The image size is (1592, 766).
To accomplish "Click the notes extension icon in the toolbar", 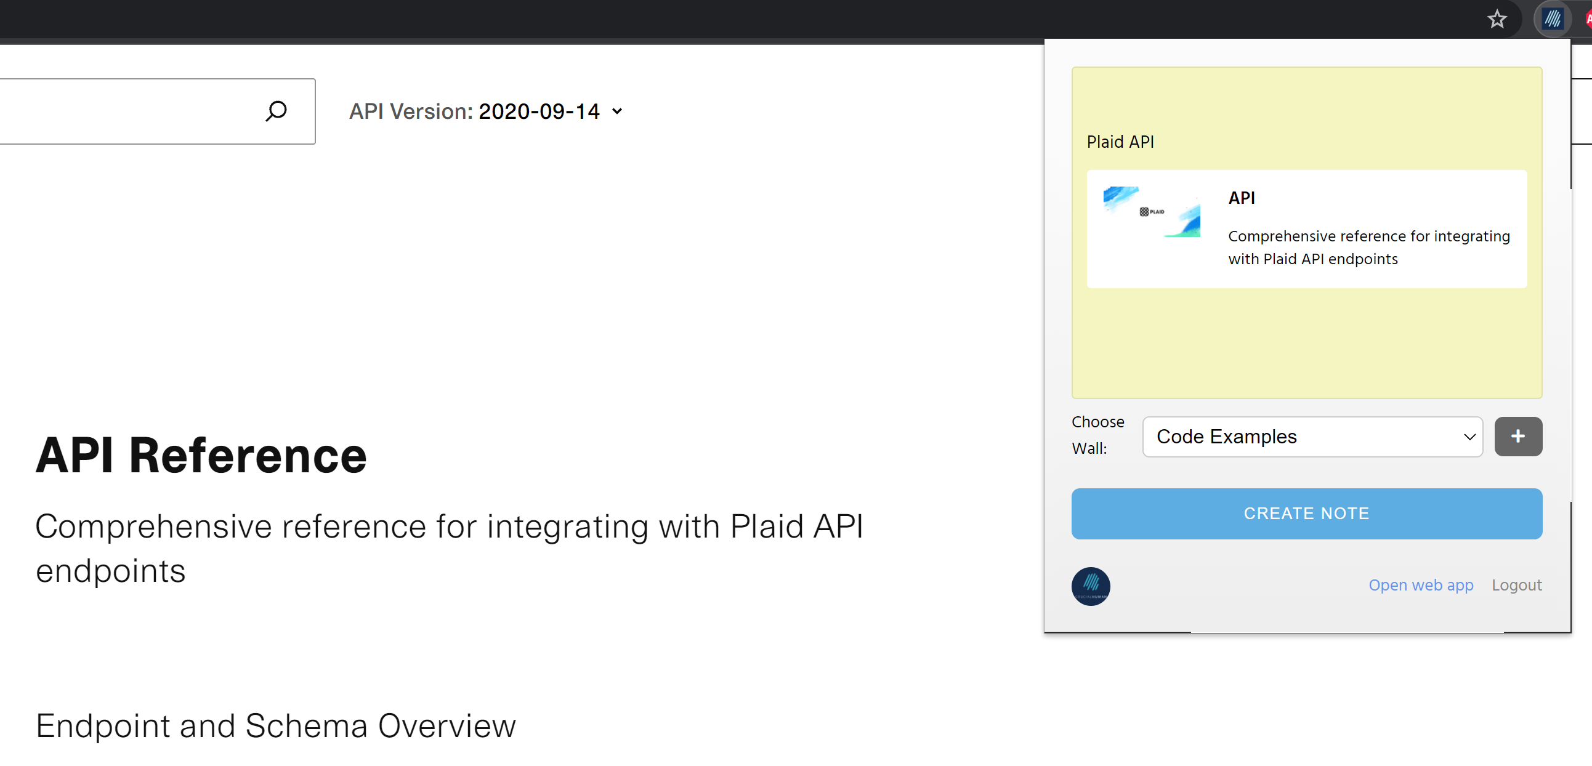I will (1552, 19).
